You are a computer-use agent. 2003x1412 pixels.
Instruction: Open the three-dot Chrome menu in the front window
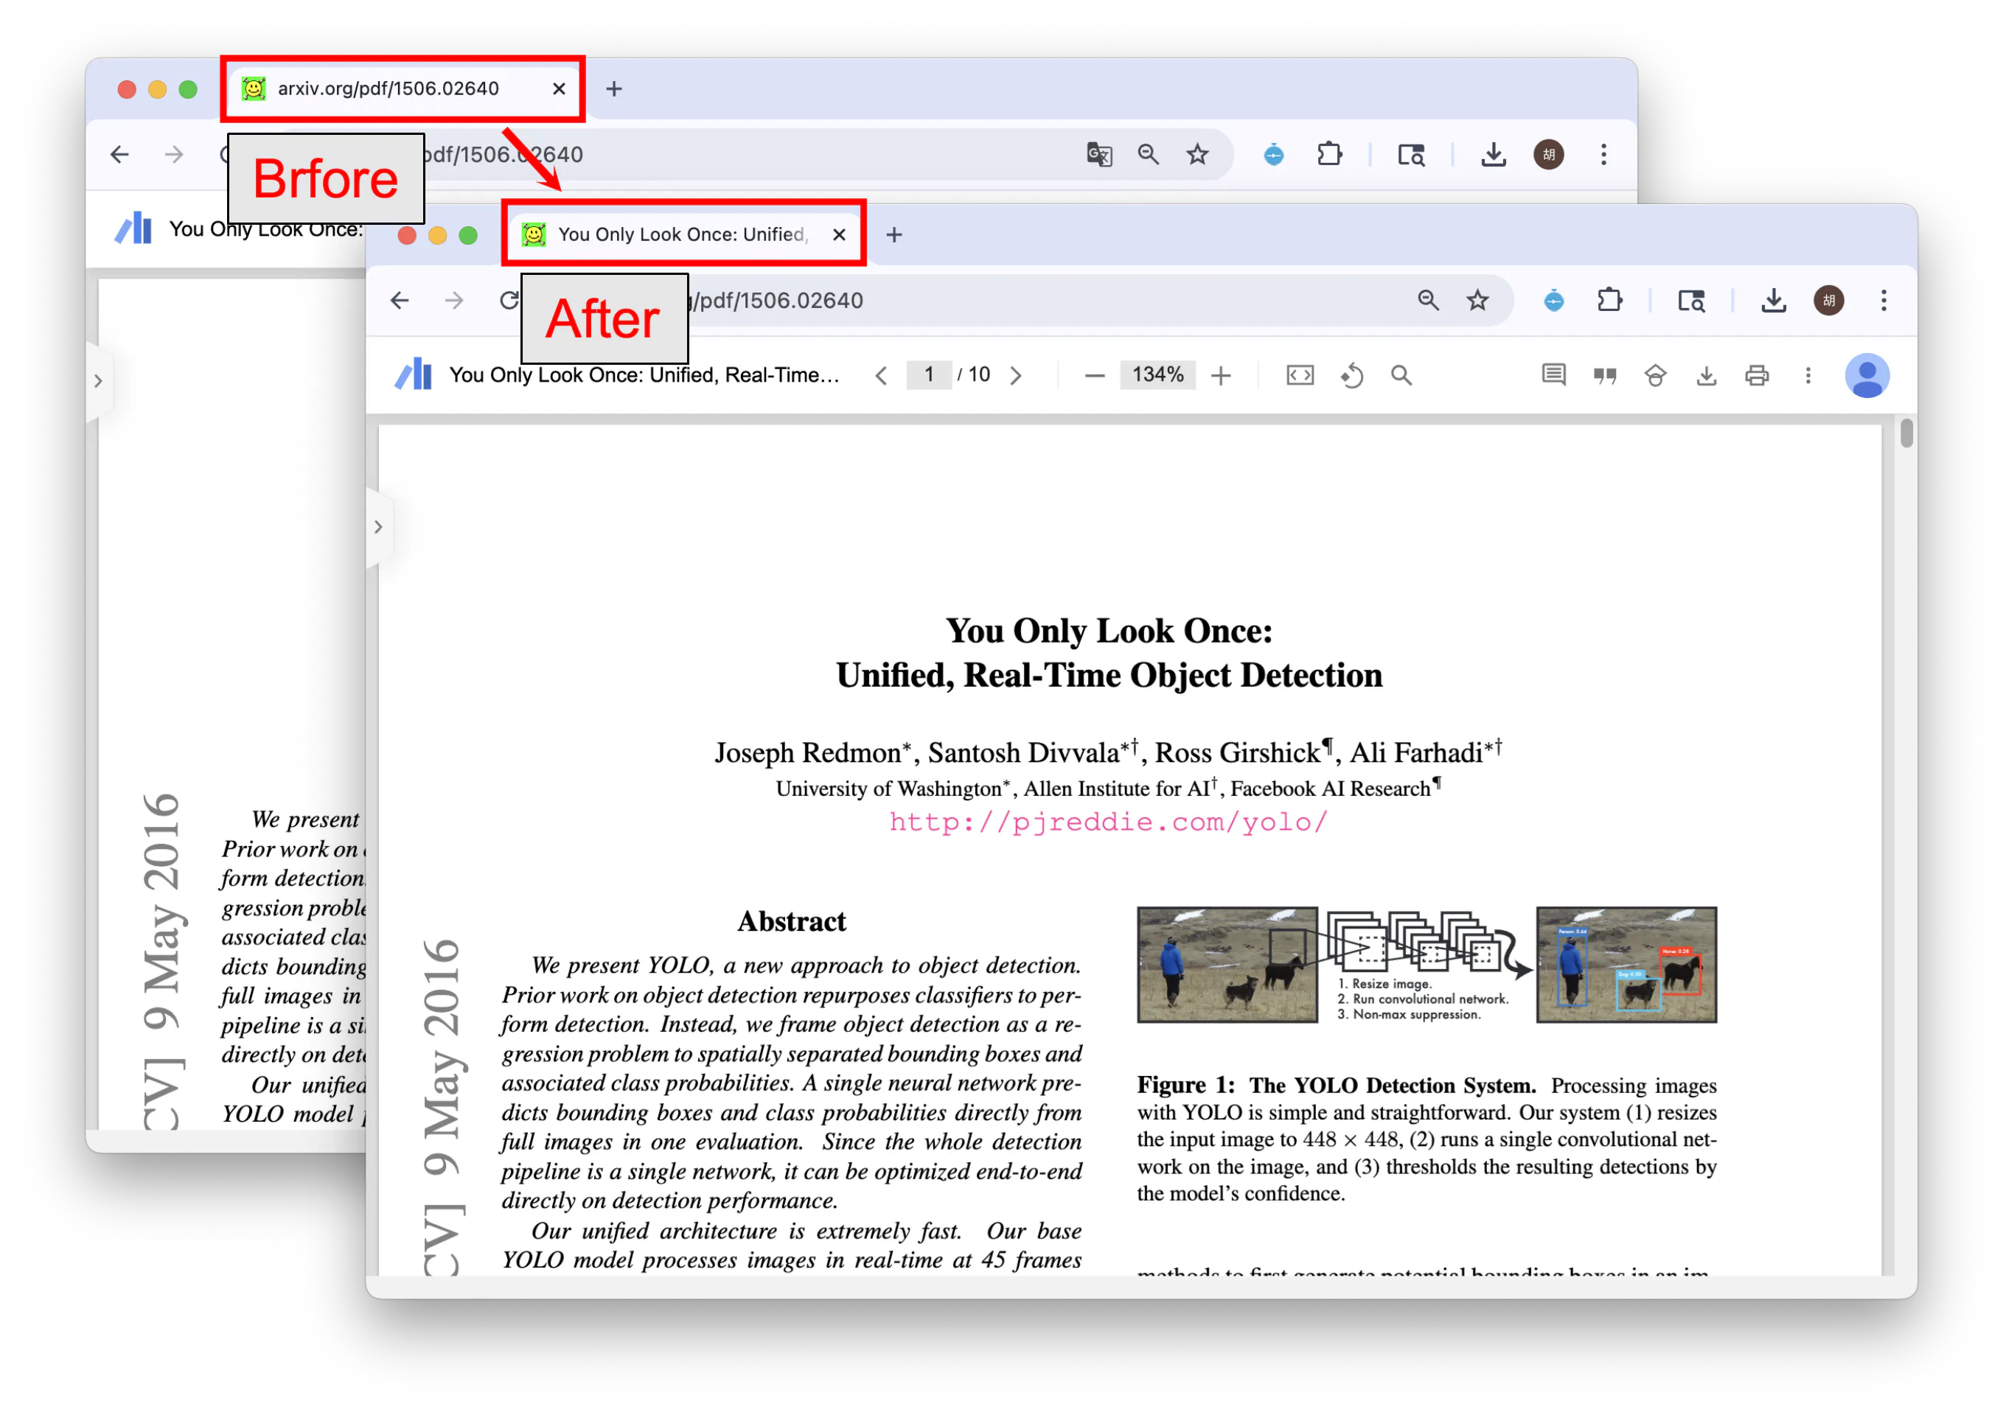click(x=1884, y=301)
